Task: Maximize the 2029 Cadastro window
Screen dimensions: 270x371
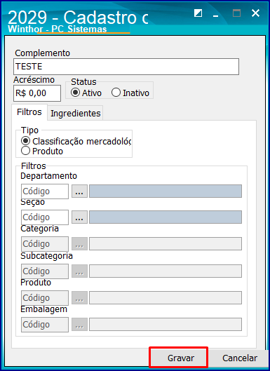Action: point(236,13)
